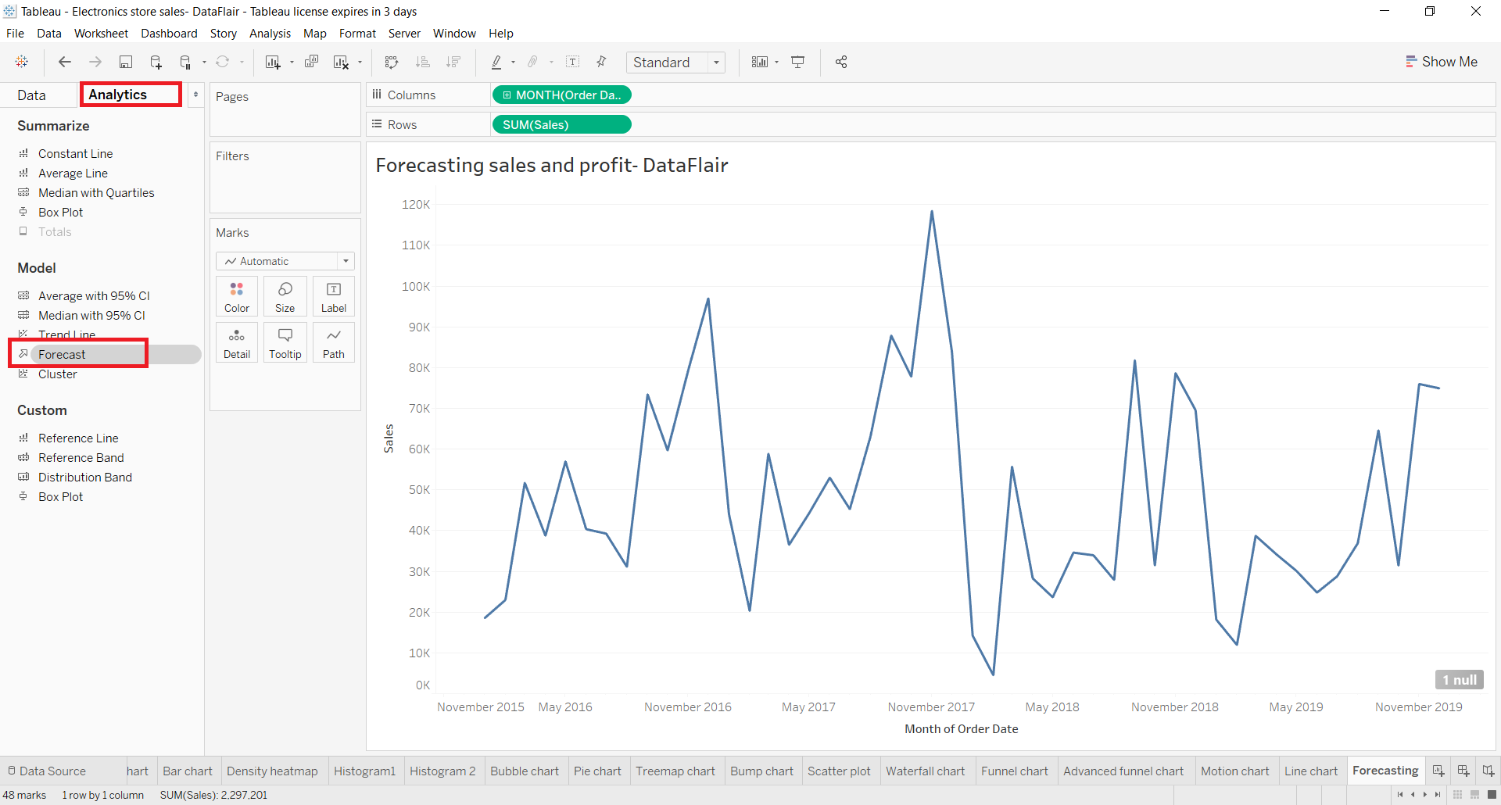Save the workbook with the Save icon

[x=125, y=62]
